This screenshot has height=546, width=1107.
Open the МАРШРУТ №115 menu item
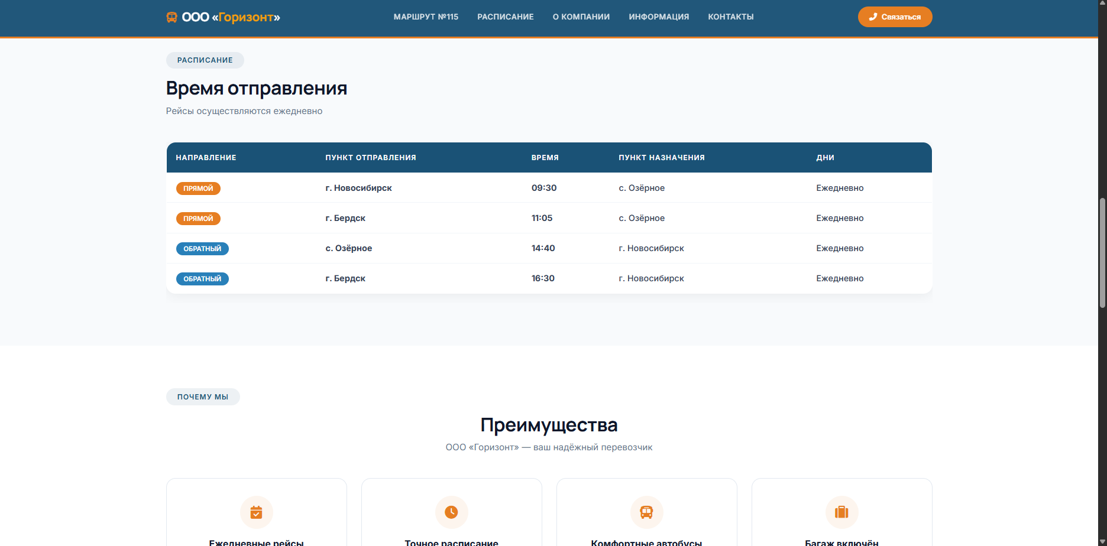pos(426,17)
